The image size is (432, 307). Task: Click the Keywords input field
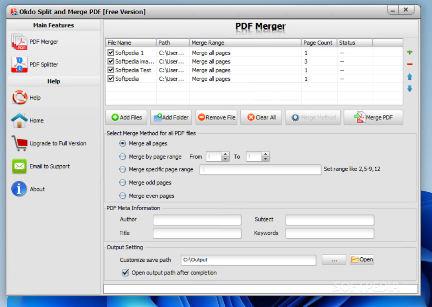(330, 233)
